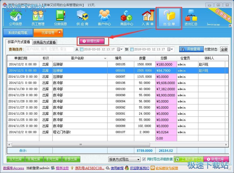234x173 pixels.
Task: Switch to 系统功能导航 tab
Action: click(18, 33)
